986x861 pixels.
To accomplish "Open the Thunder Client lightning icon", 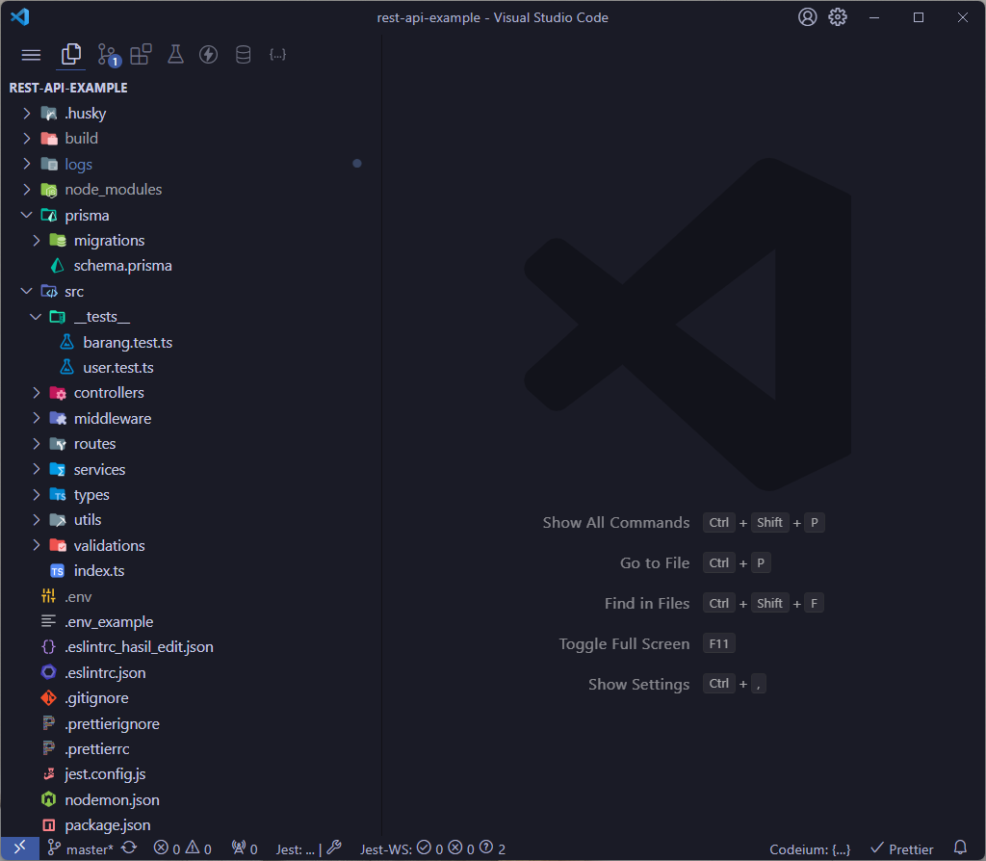I will [208, 54].
